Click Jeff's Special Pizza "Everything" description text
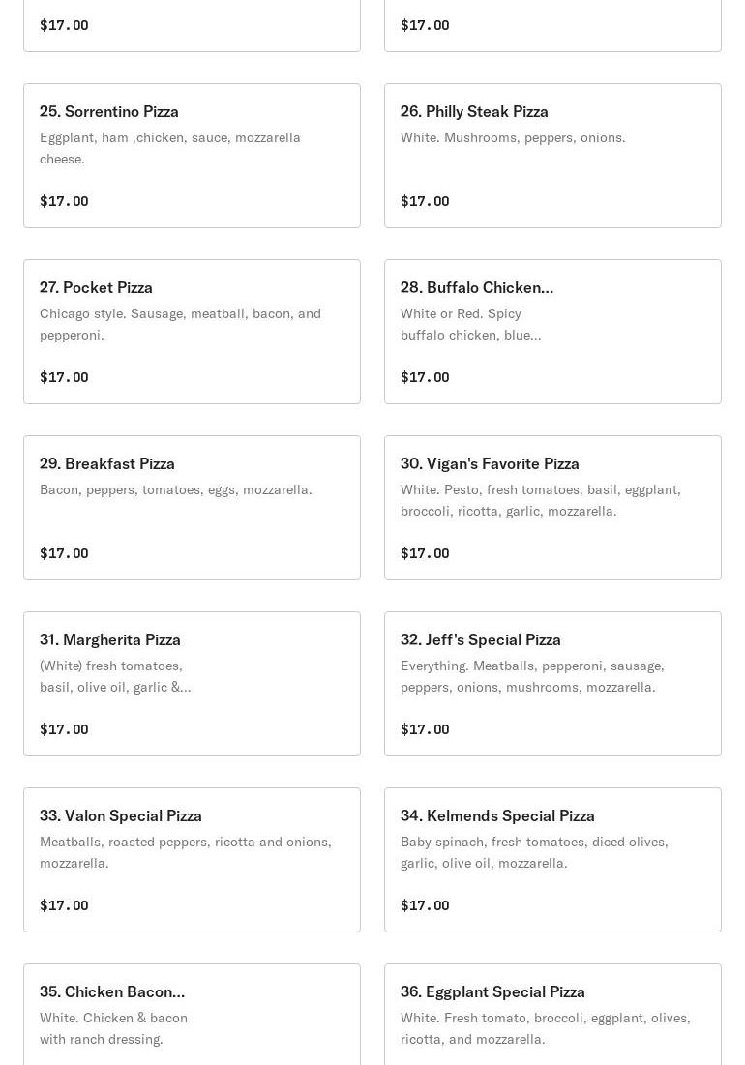Viewport: 745px width, 1065px height. click(x=532, y=676)
